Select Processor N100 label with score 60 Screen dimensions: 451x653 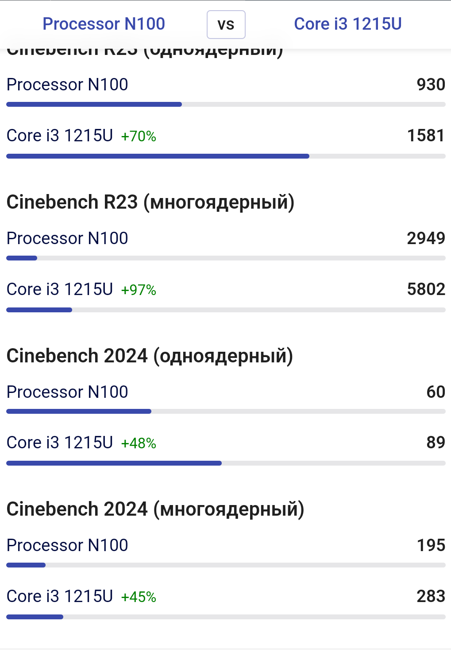coord(67,392)
